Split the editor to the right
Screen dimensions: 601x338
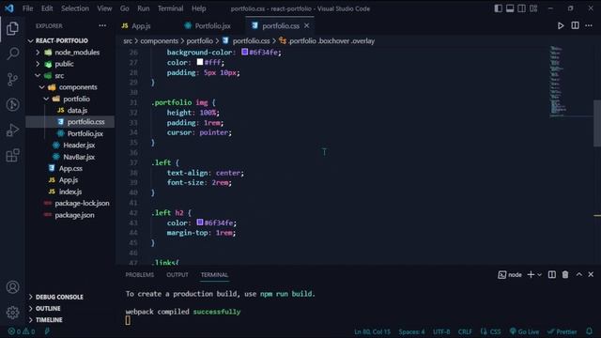[575, 25]
